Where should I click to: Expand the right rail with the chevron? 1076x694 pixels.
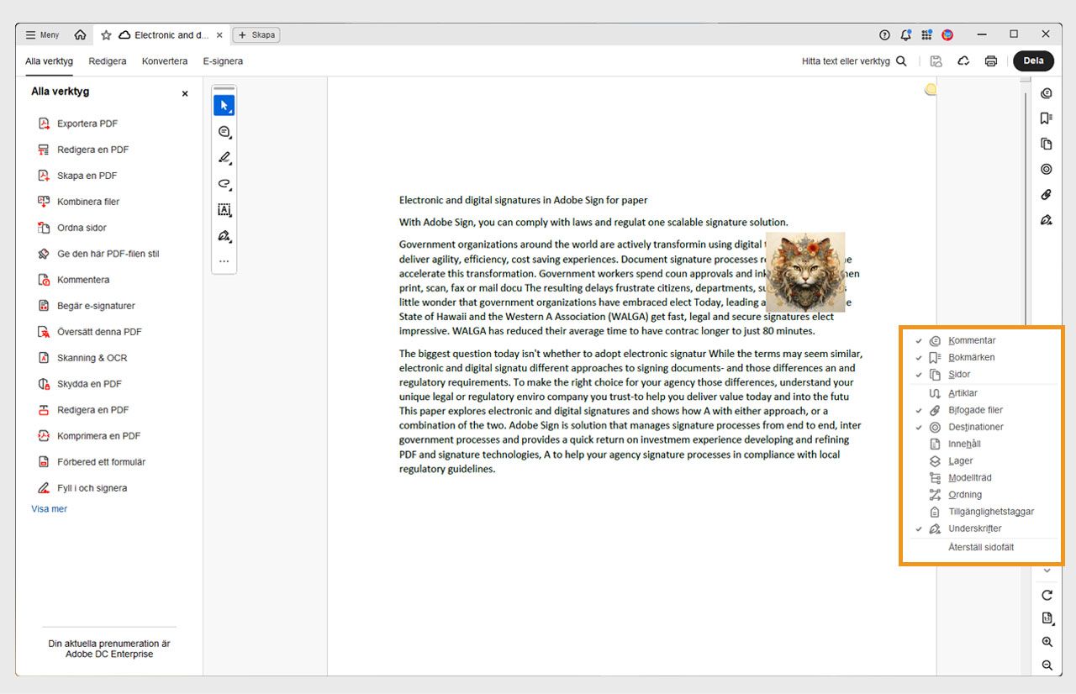(x=1047, y=571)
